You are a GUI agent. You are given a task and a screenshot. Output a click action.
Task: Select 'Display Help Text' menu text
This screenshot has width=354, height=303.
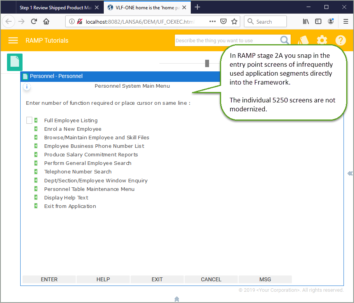click(66, 198)
